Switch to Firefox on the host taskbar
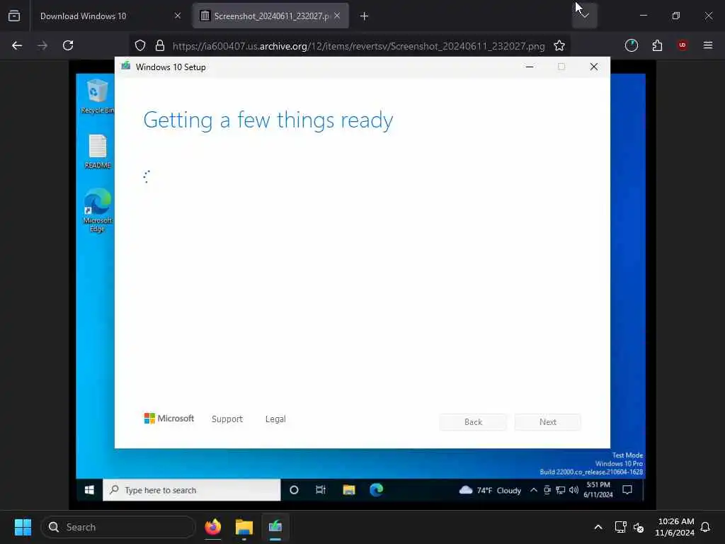The image size is (725, 544). 213,527
